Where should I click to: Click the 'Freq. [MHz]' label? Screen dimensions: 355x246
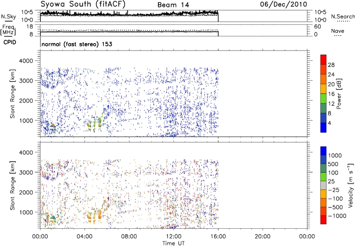pyautogui.click(x=8, y=30)
